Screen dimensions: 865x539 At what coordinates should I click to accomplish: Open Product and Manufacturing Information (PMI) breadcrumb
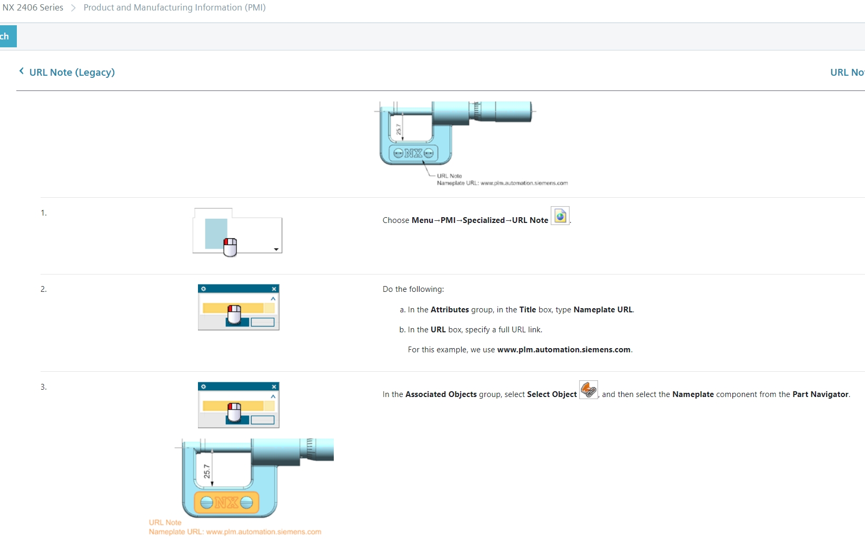coord(174,7)
